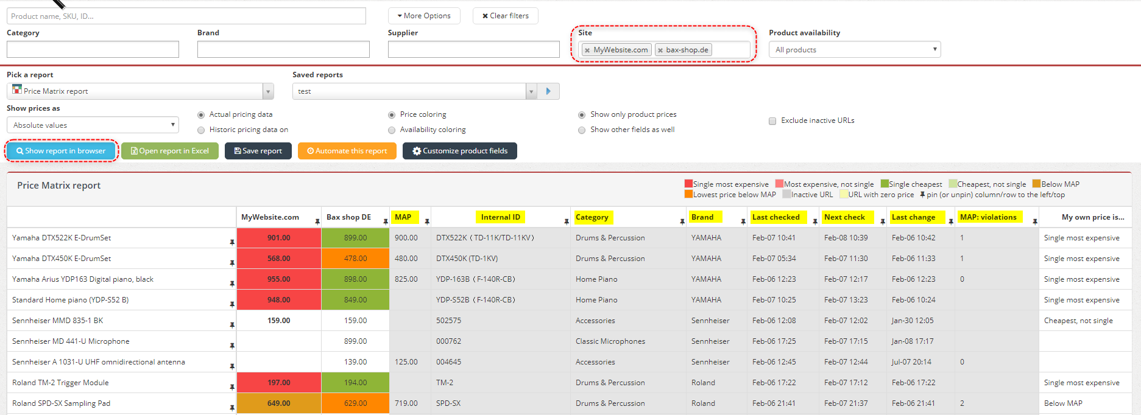Pin the MyWebsite.com column

tap(317, 221)
